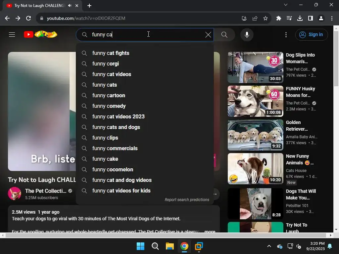Pick suggestion funny cocomelon

point(145,170)
